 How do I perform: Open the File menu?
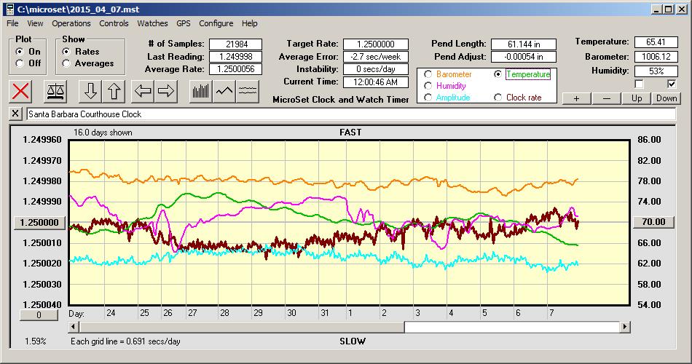pos(12,23)
